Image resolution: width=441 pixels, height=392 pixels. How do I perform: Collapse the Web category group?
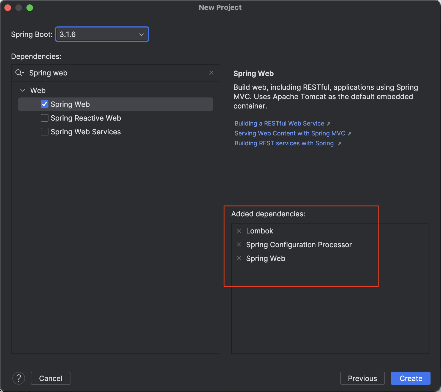pos(23,90)
